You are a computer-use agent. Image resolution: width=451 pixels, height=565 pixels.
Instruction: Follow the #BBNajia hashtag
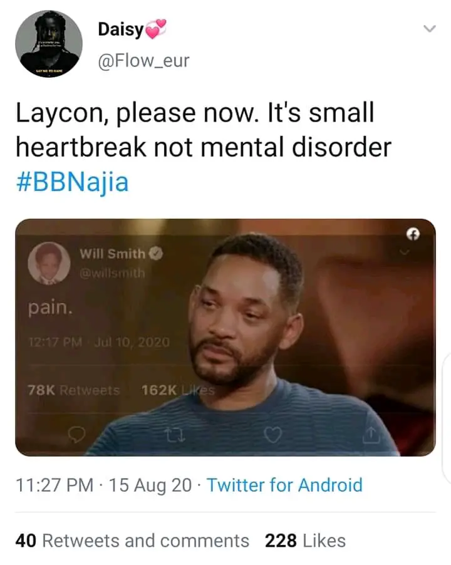coord(73,182)
